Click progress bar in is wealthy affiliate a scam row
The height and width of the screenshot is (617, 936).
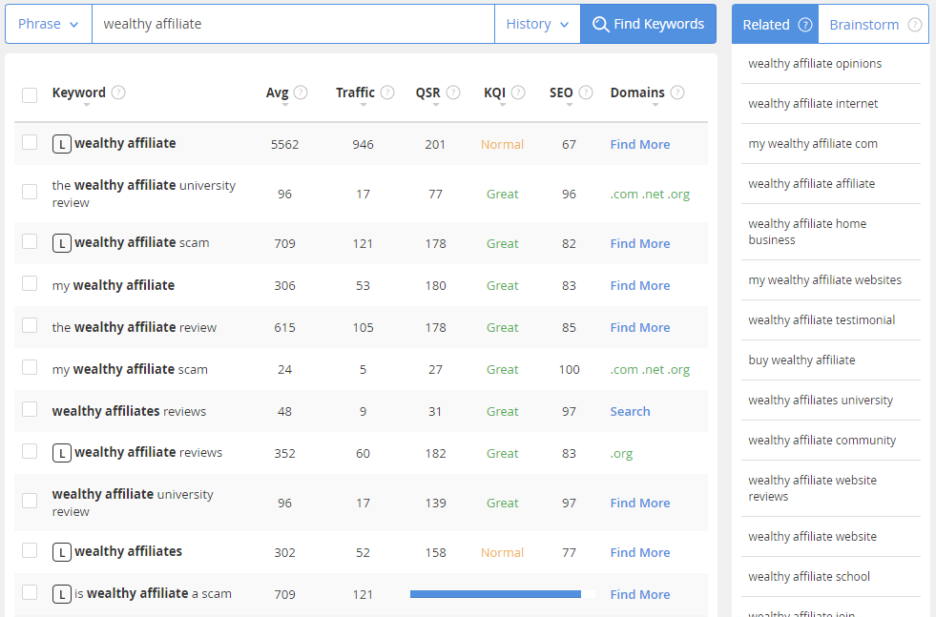tap(503, 594)
